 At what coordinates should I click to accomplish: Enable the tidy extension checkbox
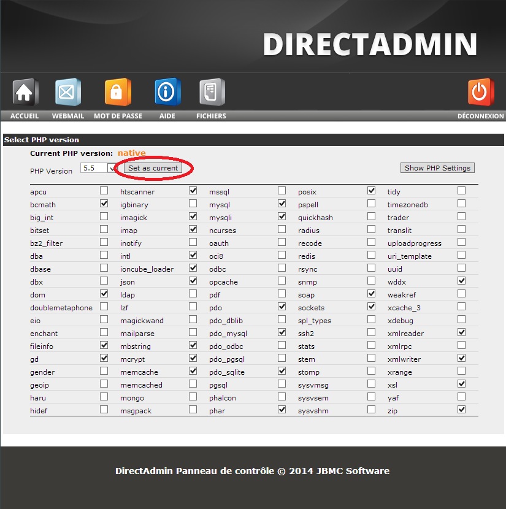tap(461, 191)
